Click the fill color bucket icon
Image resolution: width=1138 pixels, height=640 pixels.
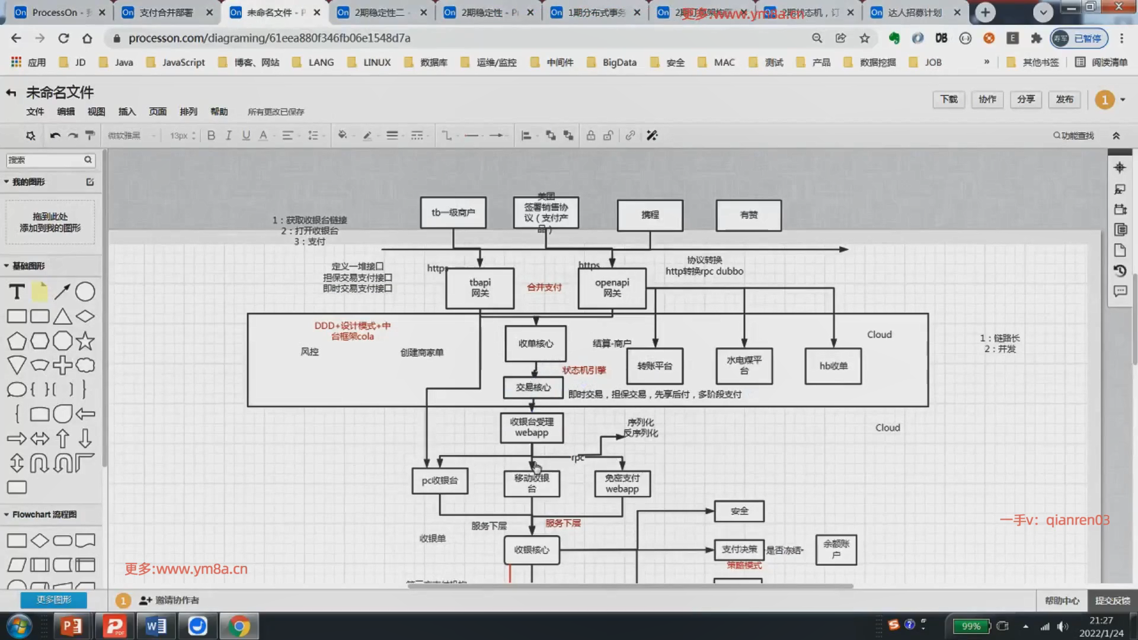coord(342,136)
